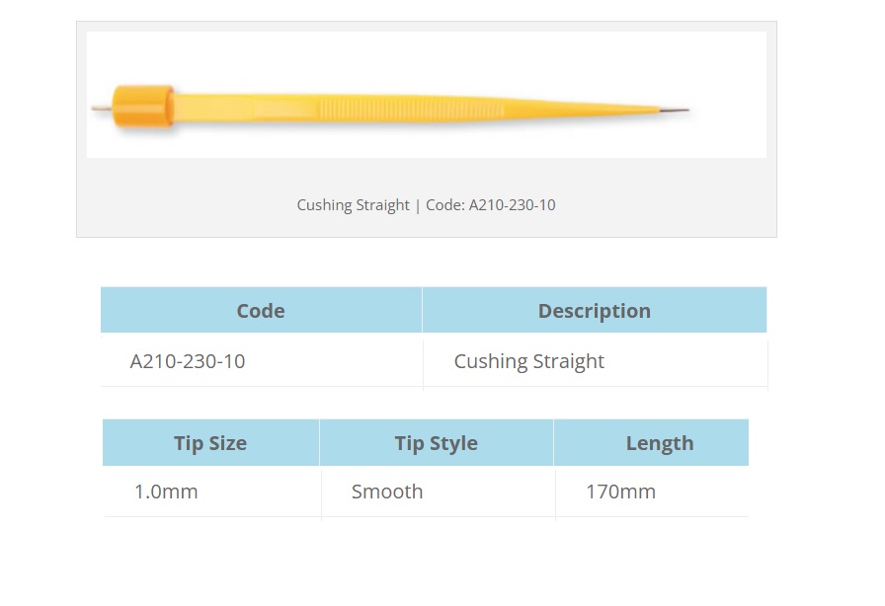Click the metal tip of the instrument
The width and height of the screenshot is (885, 606).
tap(676, 110)
